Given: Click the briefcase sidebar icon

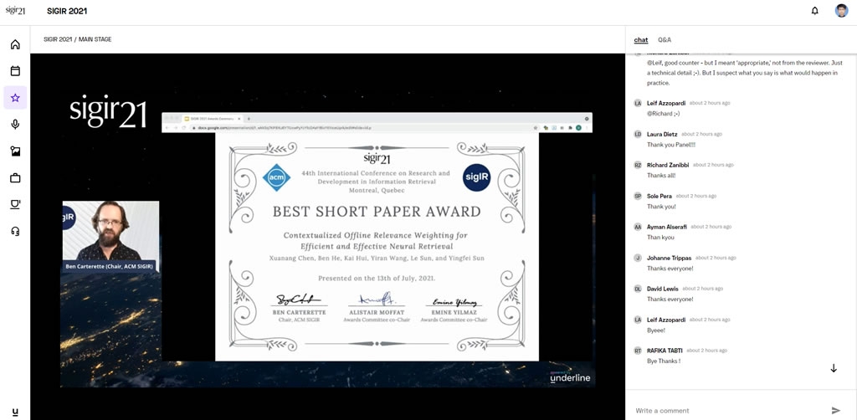Looking at the screenshot, I should [x=15, y=178].
